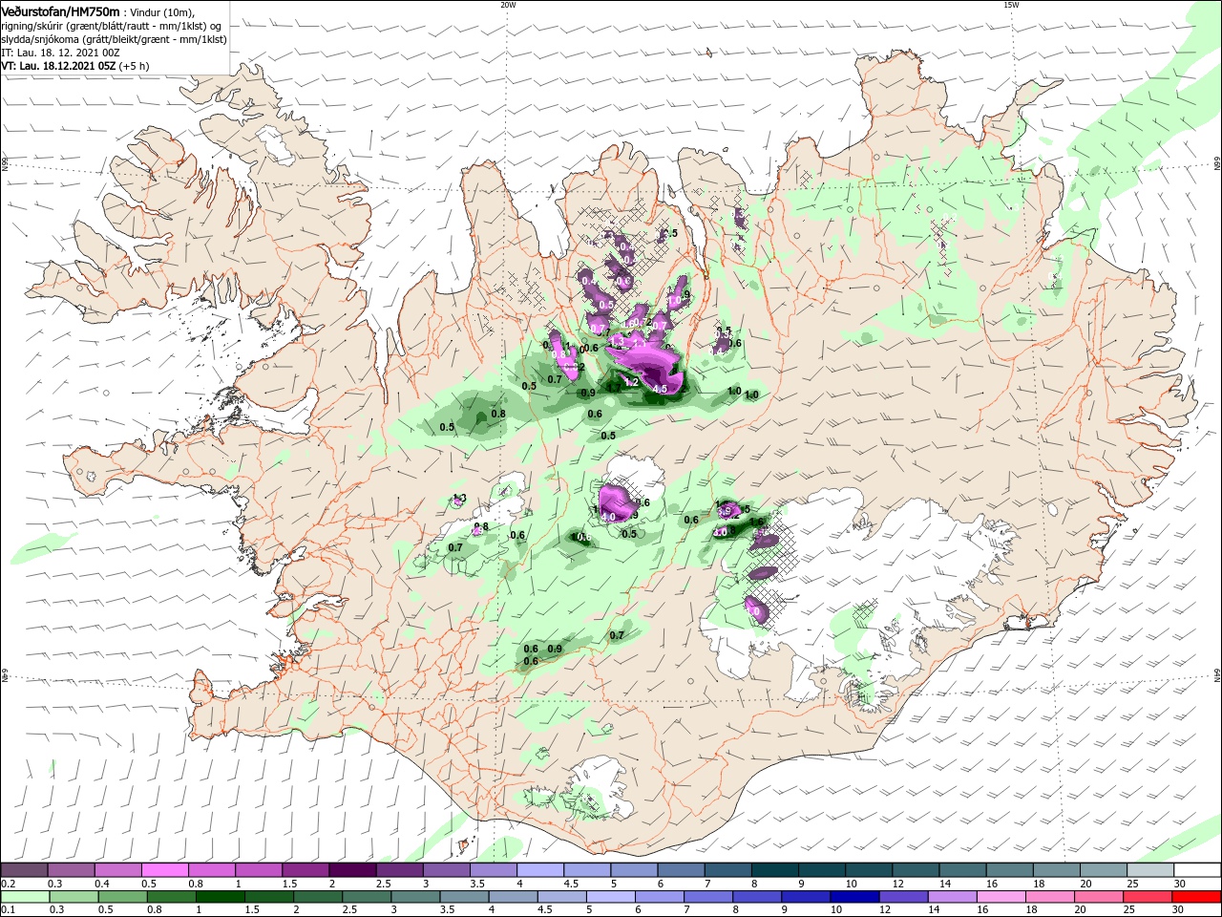Click the 4.5 precipitation value on the map
The height and width of the screenshot is (917, 1222).
tap(660, 389)
